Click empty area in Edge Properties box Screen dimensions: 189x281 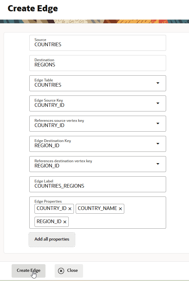coord(122,222)
